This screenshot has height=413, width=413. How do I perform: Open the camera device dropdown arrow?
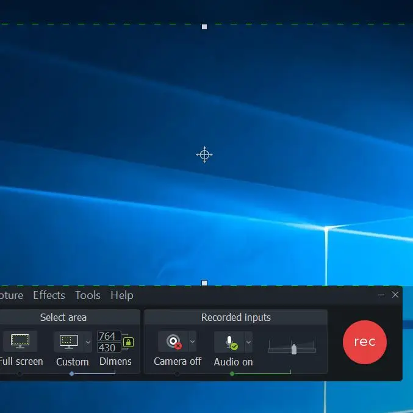(193, 342)
